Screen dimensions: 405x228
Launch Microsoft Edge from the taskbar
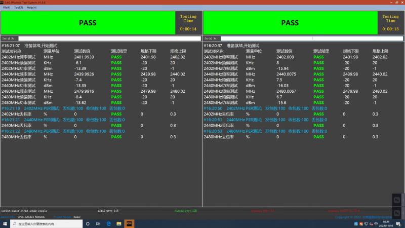click(x=109, y=223)
